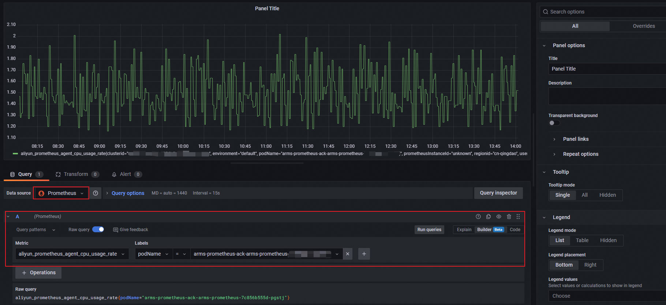The width and height of the screenshot is (666, 305).
Task: Open Query inspector
Action: (498, 193)
